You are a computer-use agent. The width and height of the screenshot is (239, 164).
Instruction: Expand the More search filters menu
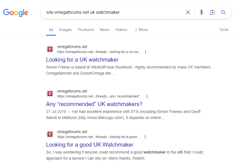pos(141,30)
